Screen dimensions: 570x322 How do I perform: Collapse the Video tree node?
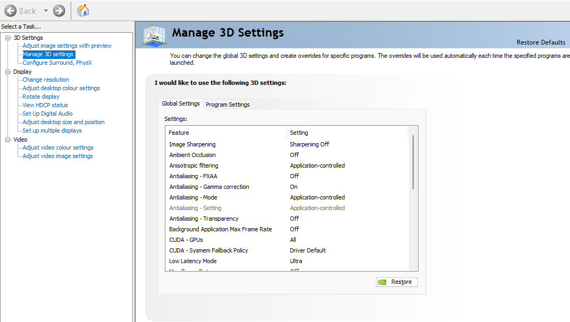7,140
